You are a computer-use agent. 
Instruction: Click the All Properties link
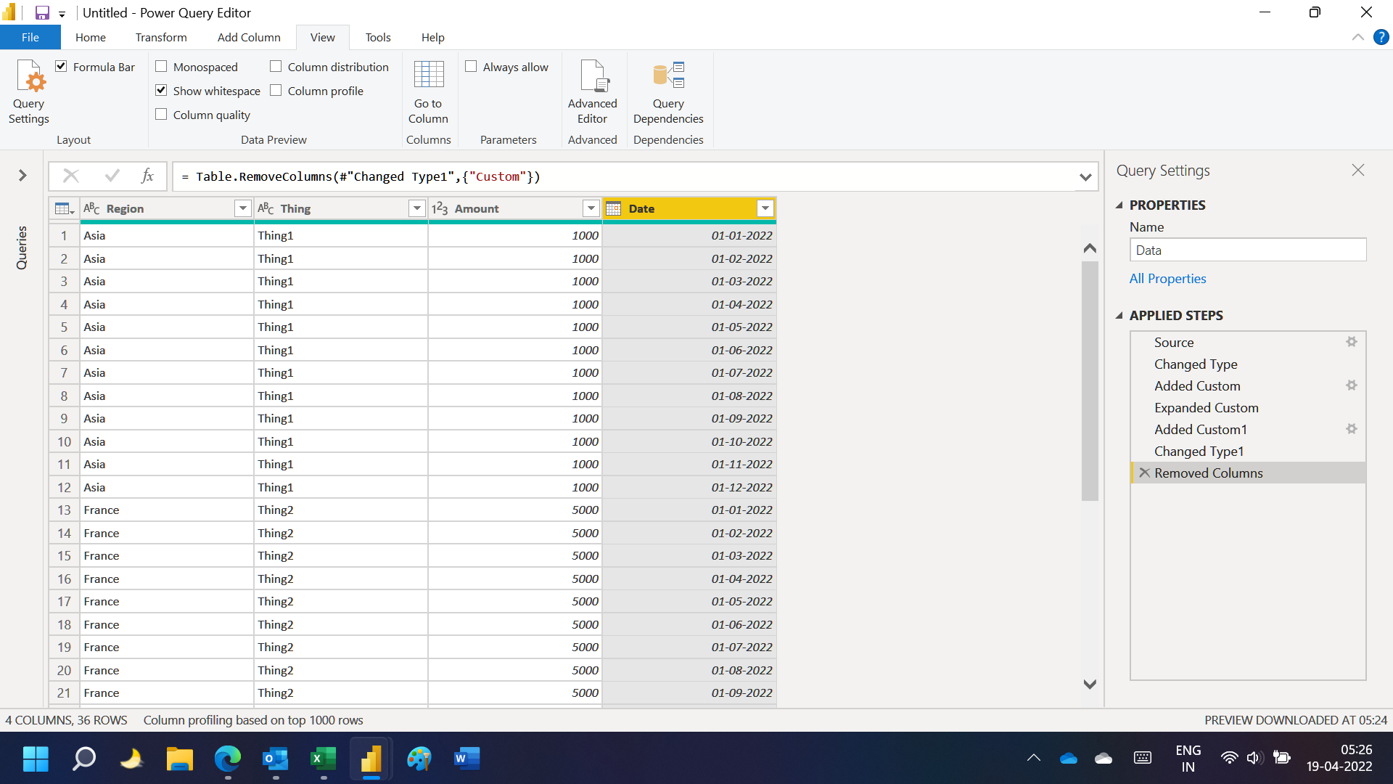click(1167, 279)
